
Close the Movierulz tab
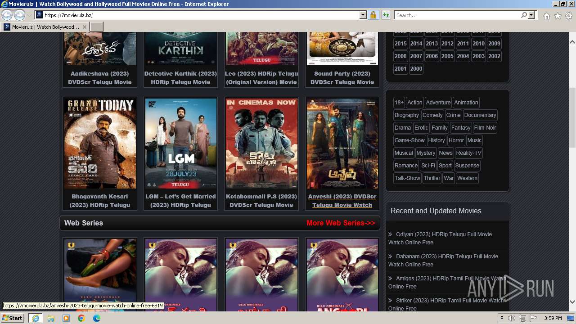pos(85,27)
